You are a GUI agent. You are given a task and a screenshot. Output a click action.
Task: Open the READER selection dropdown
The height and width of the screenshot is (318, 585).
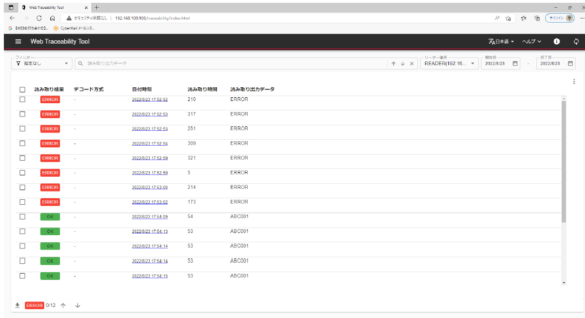[x=449, y=63]
